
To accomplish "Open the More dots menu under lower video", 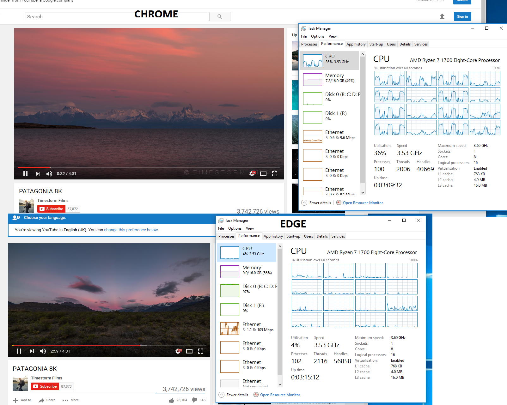I will coord(65,400).
